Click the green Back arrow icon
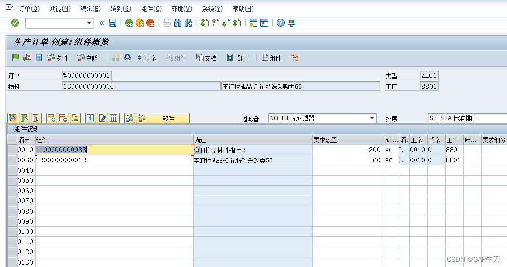This screenshot has width=507, height=267. (129, 23)
